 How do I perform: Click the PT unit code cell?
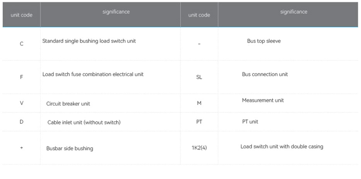199,122
